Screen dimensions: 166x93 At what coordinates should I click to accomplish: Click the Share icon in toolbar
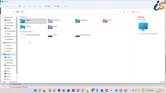pyautogui.click(x=35, y=6)
